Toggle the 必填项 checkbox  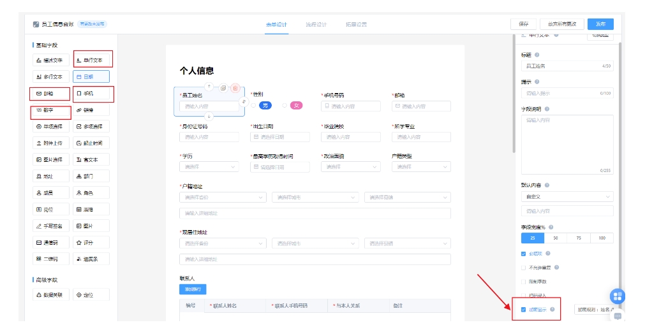point(524,253)
